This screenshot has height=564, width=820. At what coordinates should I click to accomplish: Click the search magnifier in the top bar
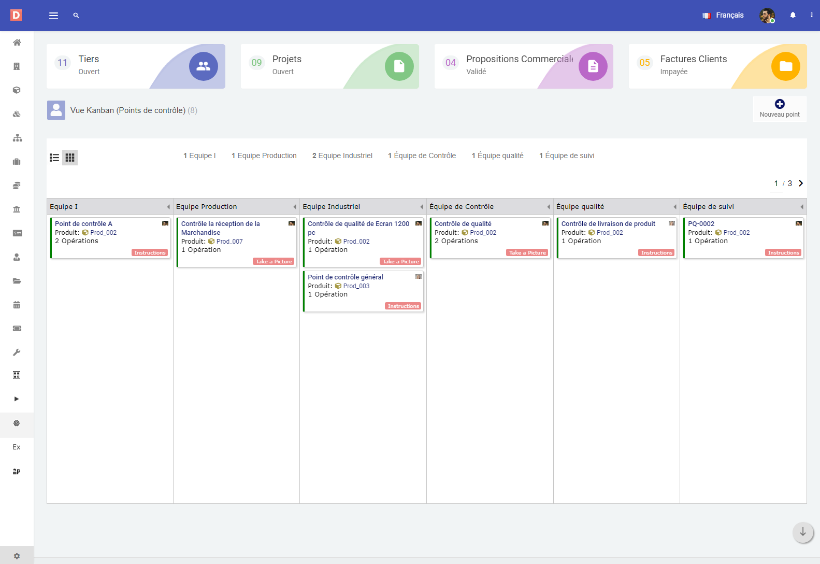click(x=76, y=16)
